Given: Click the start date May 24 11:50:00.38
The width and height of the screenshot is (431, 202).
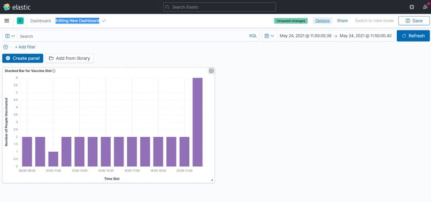Looking at the screenshot, I should click(x=305, y=36).
